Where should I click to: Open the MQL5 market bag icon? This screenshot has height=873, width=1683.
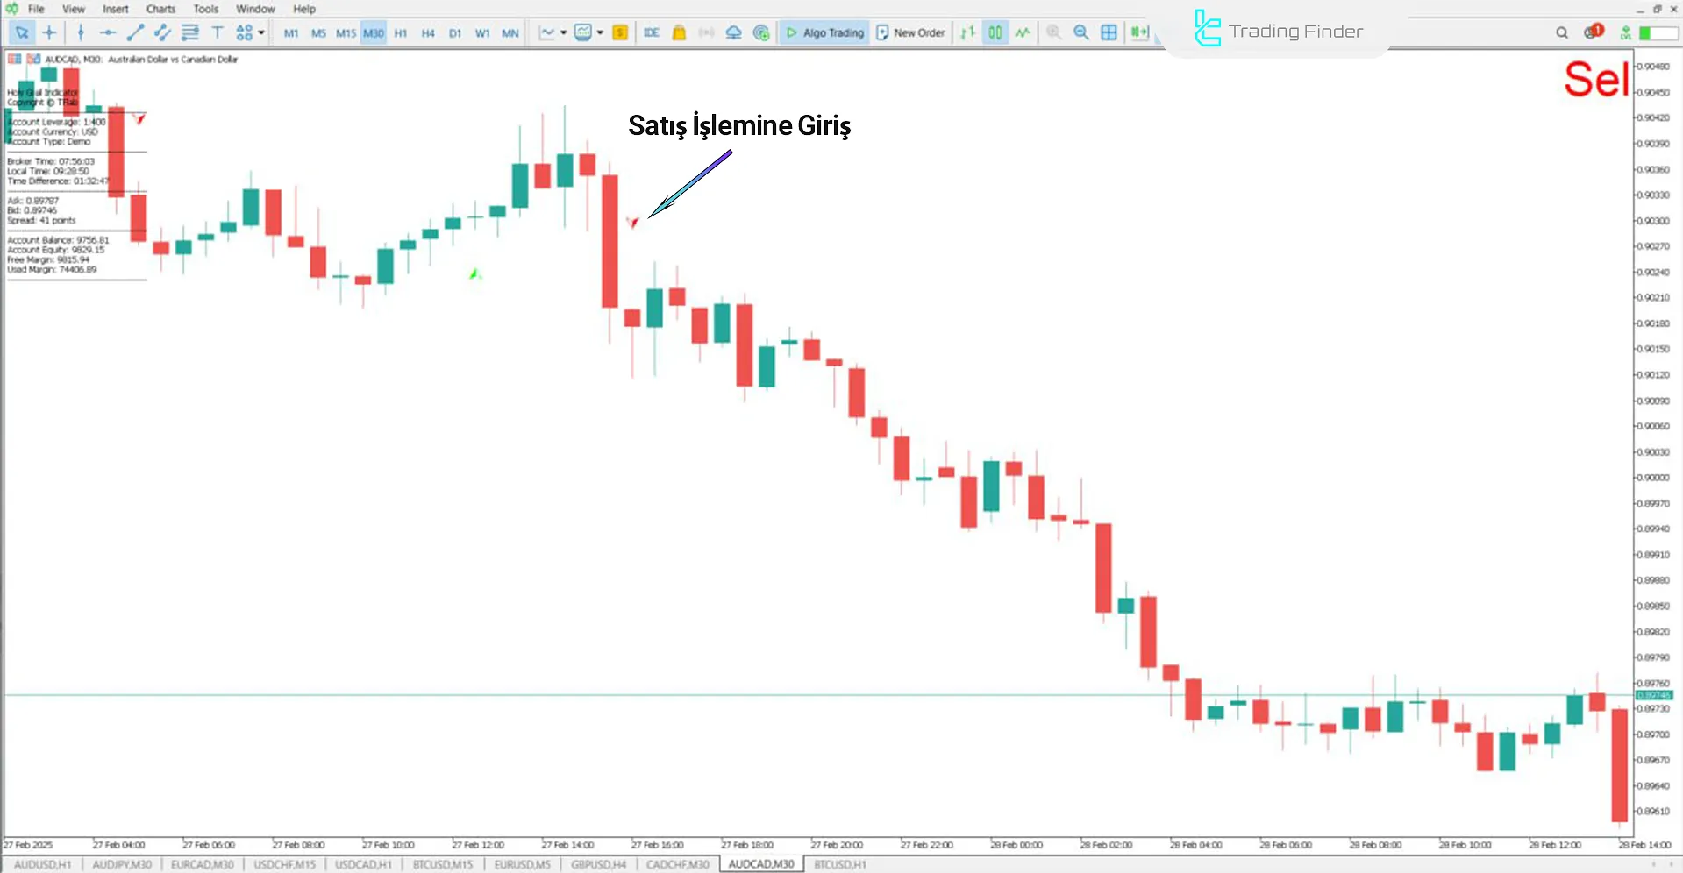pos(679,32)
